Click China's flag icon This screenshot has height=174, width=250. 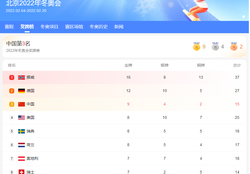pyautogui.click(x=22, y=104)
